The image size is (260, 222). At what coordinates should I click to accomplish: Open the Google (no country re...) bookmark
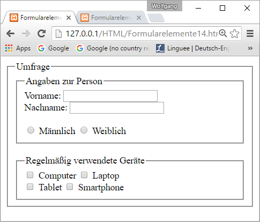click(113, 48)
